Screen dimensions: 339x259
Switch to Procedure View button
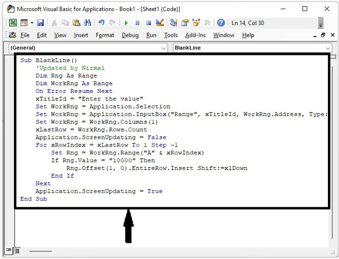(x=9, y=250)
